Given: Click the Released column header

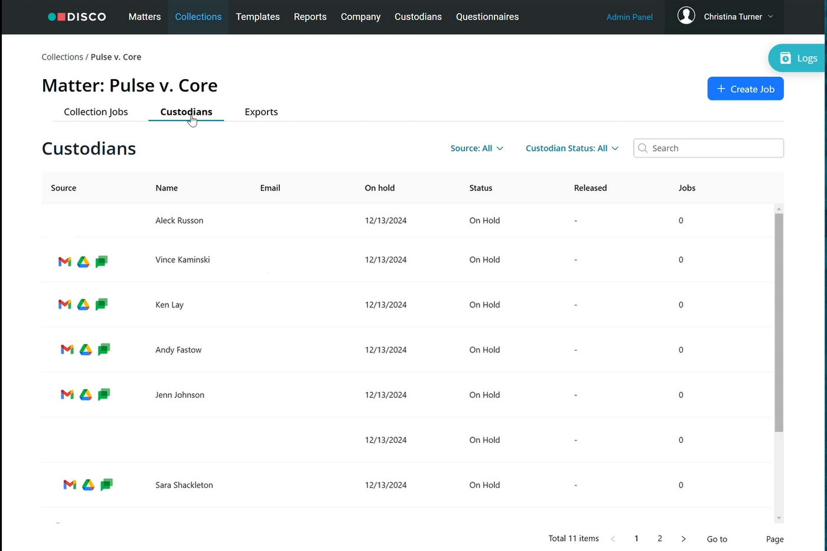Looking at the screenshot, I should pyautogui.click(x=590, y=188).
